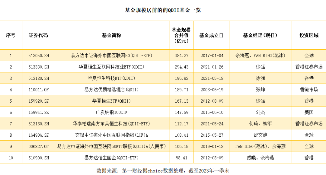
Task: Select the 基金规模合并值(亿元) column header
Action: tap(181, 35)
